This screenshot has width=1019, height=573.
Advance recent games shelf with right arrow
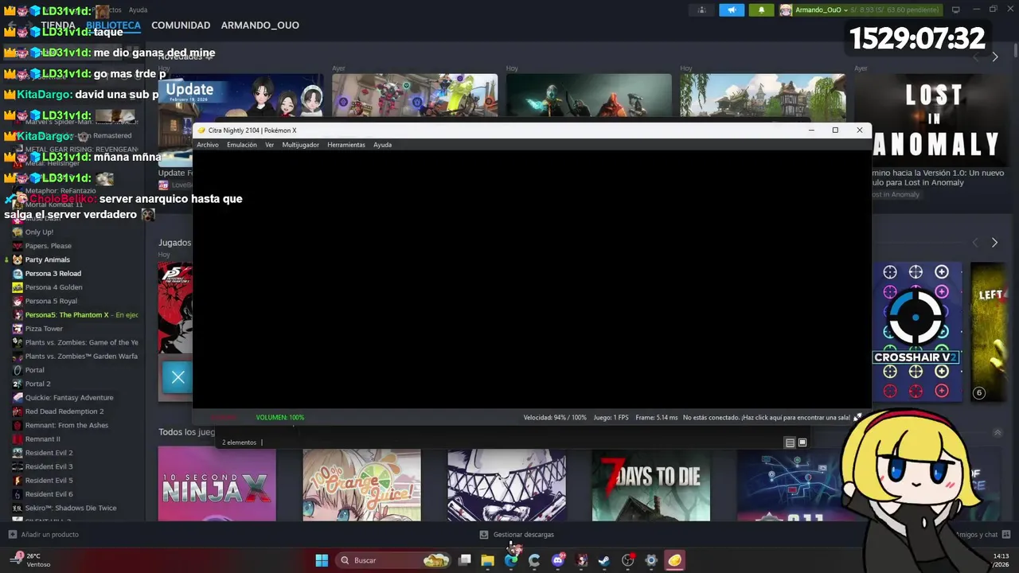[994, 243]
